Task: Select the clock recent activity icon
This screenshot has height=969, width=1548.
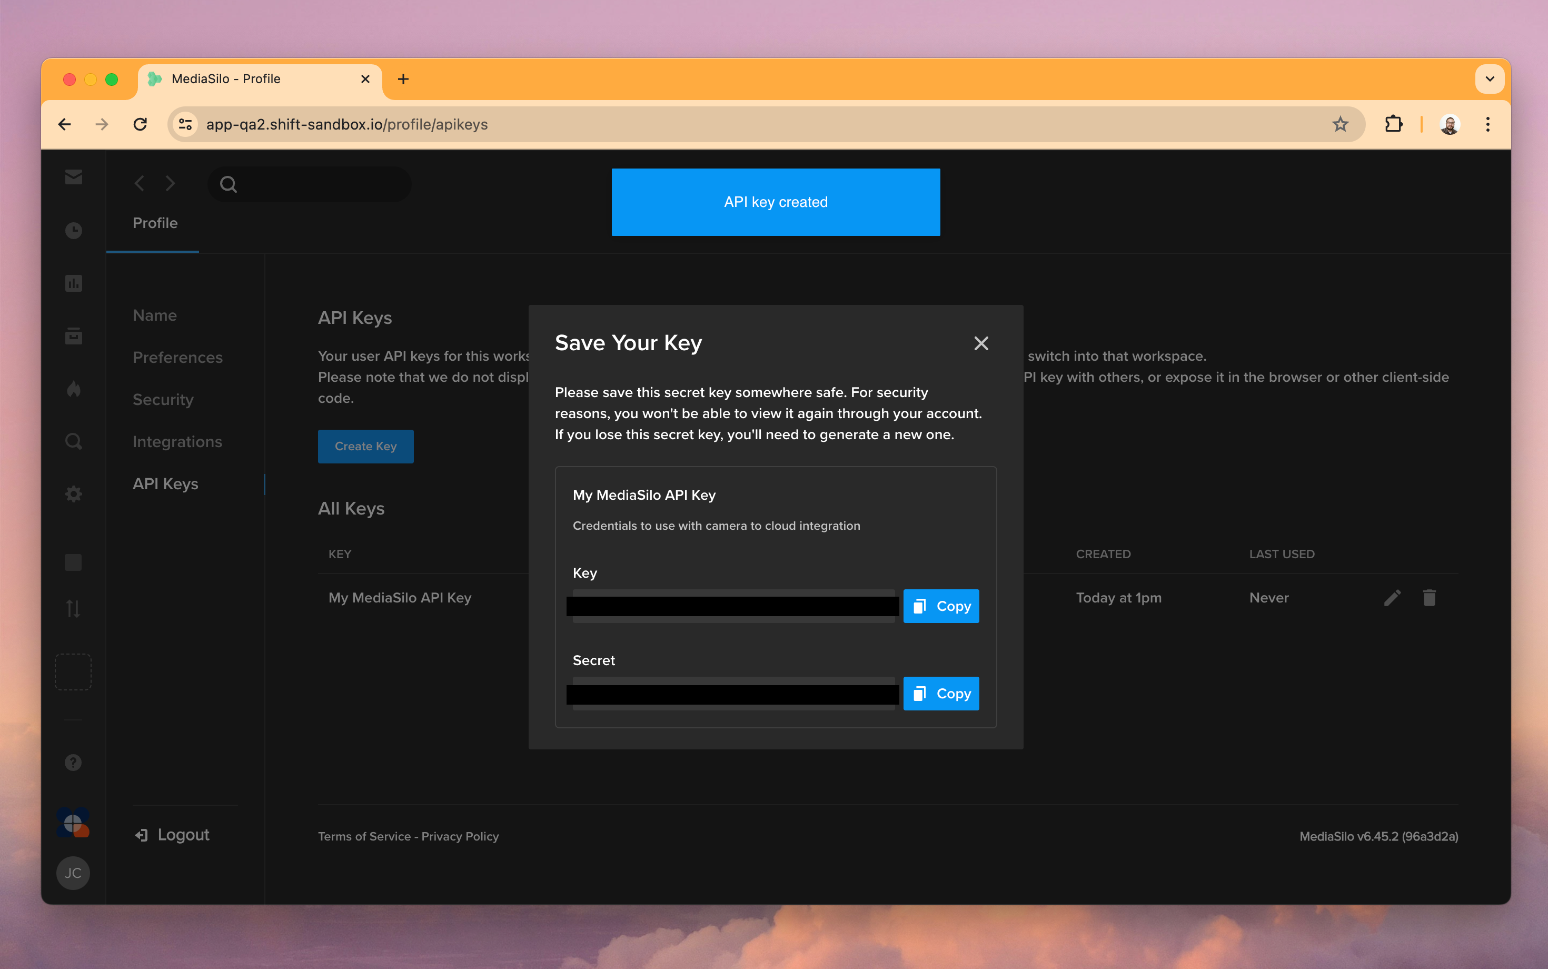Action: click(73, 230)
